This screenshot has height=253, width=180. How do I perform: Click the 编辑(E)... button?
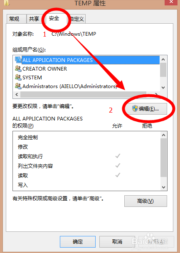[x=145, y=109]
